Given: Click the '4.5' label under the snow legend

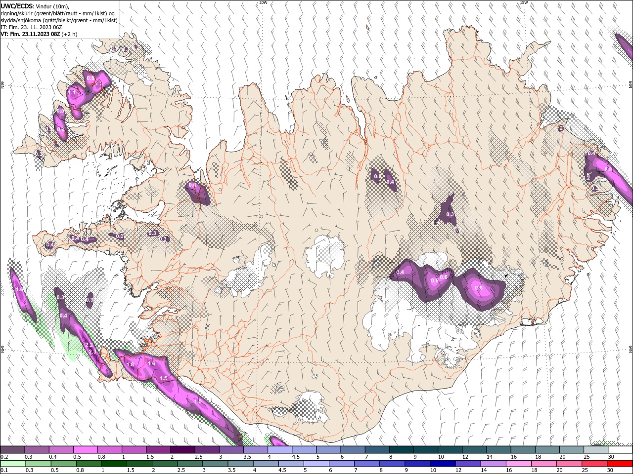Looking at the screenshot, I should [x=296, y=457].
